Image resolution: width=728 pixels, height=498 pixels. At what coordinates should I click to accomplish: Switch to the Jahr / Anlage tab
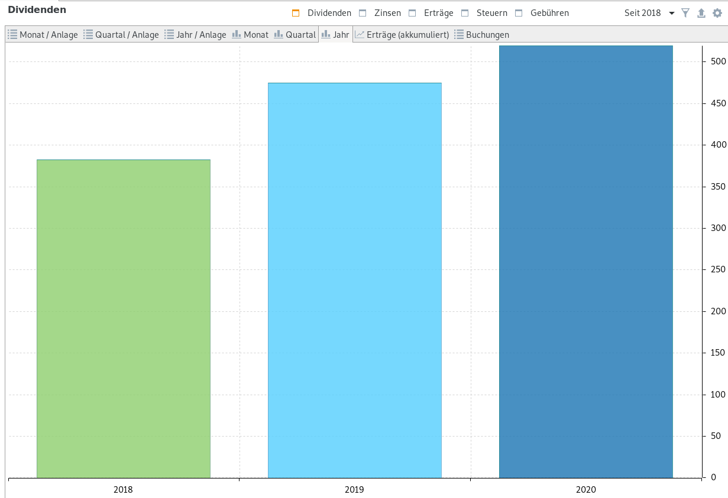tap(195, 35)
